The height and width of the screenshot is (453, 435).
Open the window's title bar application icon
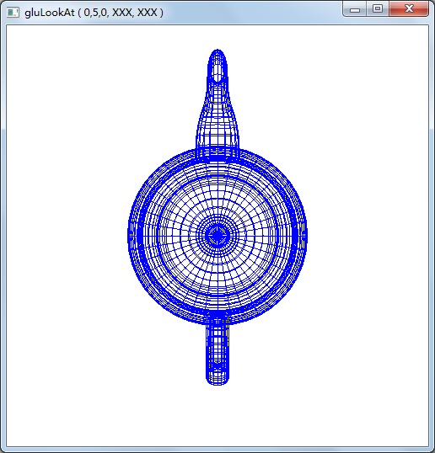point(13,13)
